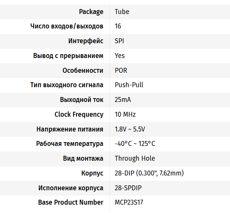Image resolution: width=230 pixels, height=213 pixels.
Task: Select the 10 MHz frequency value
Action: coord(125,114)
